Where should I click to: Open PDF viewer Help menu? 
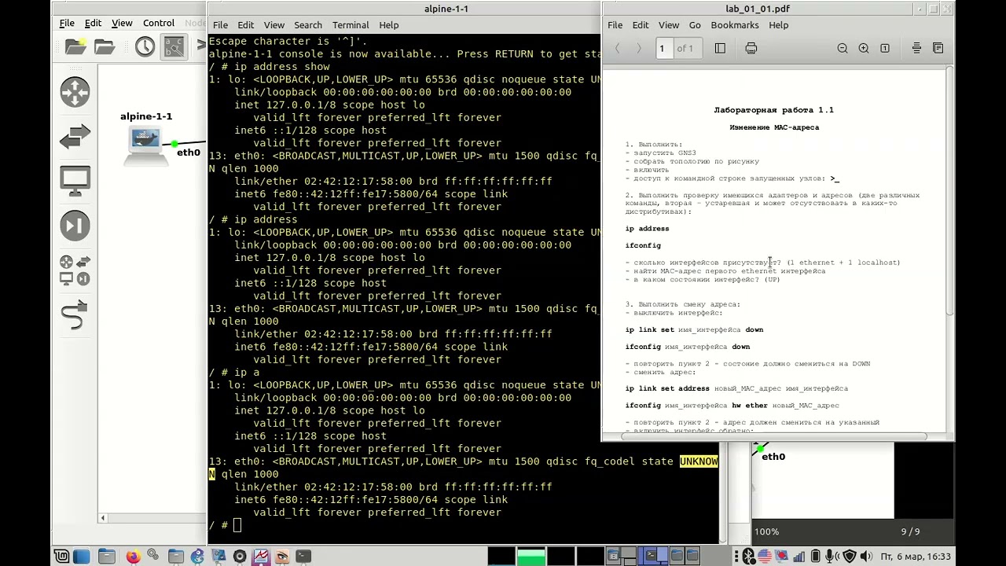[x=779, y=25]
